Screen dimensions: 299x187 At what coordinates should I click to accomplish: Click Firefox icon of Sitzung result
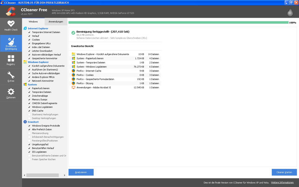tap(73, 83)
